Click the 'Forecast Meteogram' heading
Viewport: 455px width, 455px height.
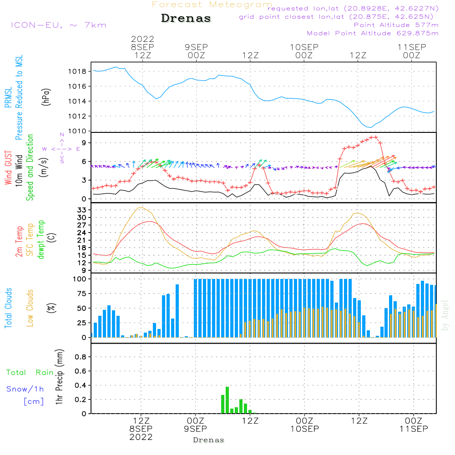(x=212, y=5)
